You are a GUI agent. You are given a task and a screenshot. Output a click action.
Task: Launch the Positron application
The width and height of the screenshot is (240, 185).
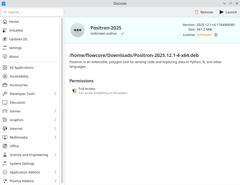[x=228, y=12]
